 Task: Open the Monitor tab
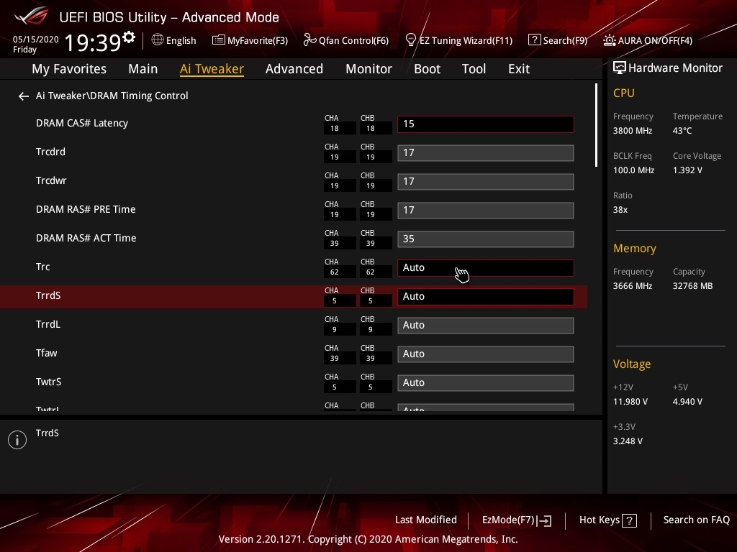point(368,69)
